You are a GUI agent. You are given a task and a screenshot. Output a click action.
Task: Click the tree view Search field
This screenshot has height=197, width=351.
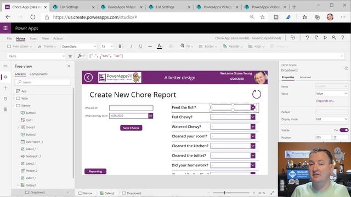click(43, 82)
